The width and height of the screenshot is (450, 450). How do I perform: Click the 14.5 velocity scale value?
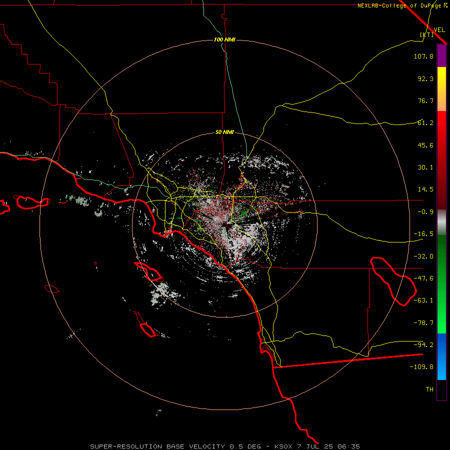[425, 189]
